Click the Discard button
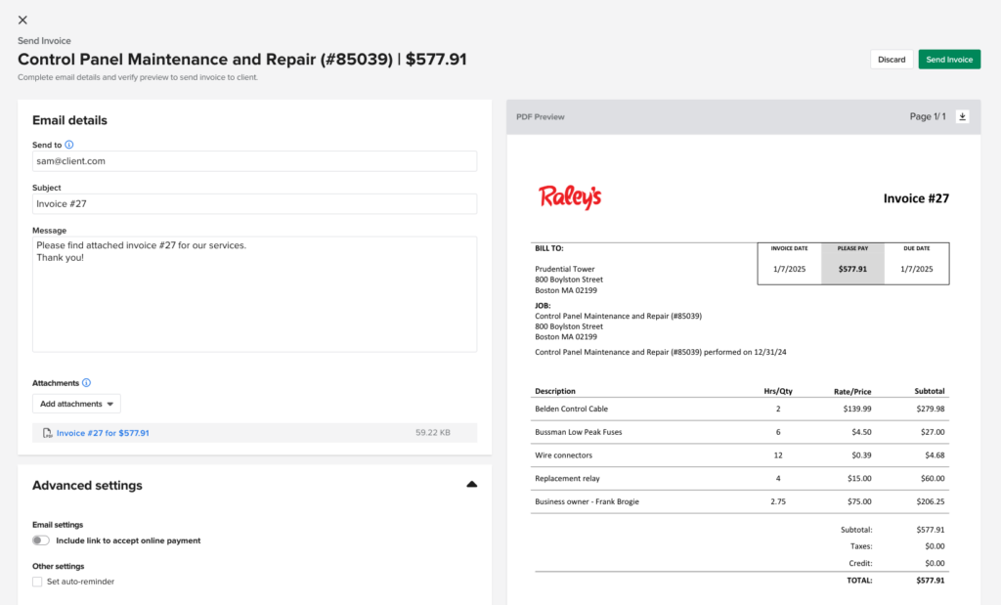The height and width of the screenshot is (605, 1001). [891, 59]
